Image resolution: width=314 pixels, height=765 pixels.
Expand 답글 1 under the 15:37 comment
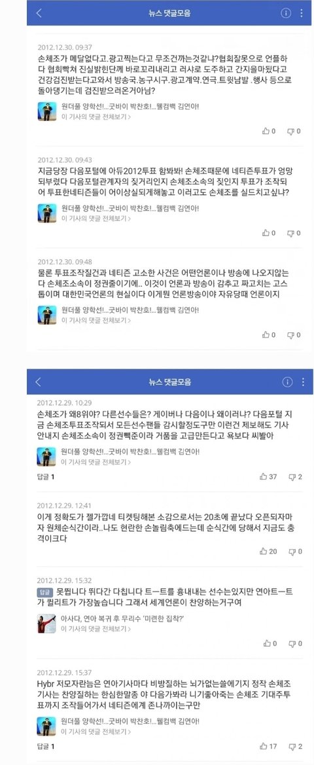click(46, 747)
